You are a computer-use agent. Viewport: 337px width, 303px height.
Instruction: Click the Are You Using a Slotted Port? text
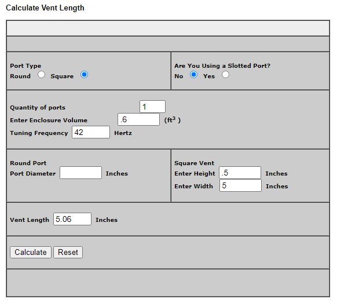tap(222, 65)
